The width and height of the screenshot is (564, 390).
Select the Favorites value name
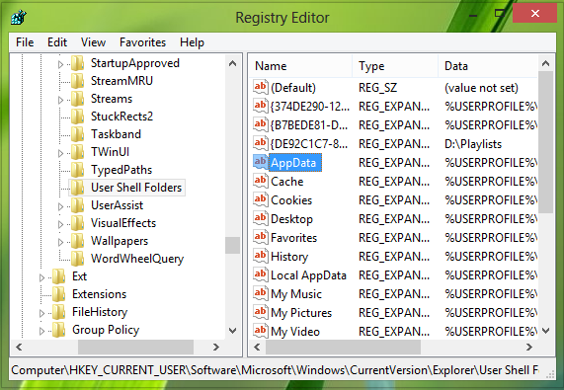click(294, 238)
